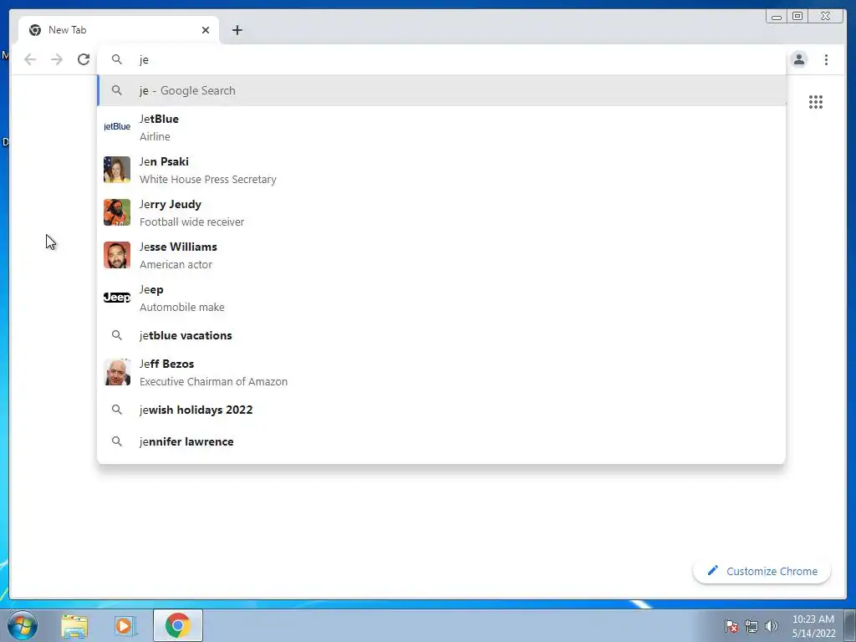Click the Customize Chrome button
The height and width of the screenshot is (642, 856).
762,571
